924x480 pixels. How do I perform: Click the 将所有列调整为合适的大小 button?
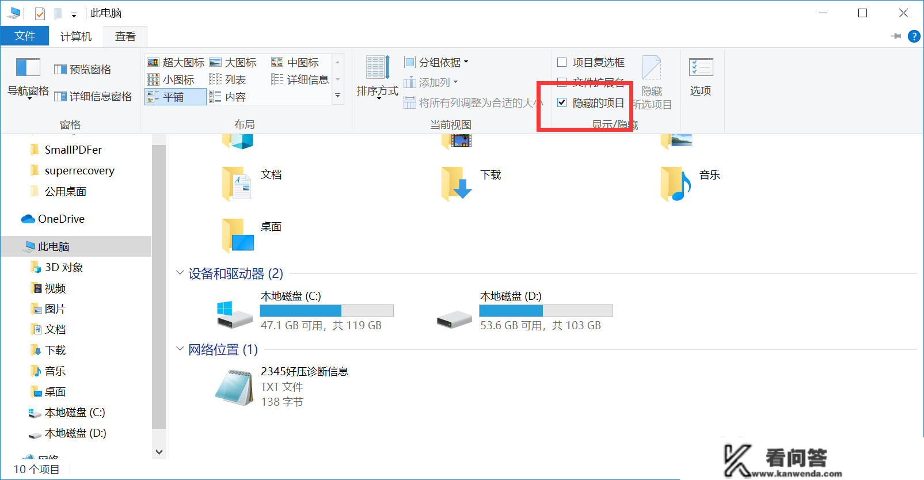coord(473,103)
